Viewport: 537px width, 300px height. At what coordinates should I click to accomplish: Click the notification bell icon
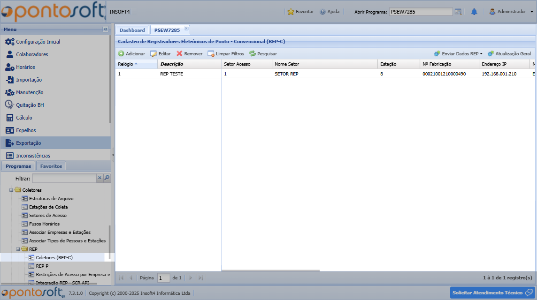[474, 12]
